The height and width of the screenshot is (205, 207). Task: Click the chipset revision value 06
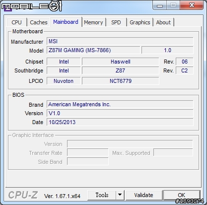click(x=185, y=62)
